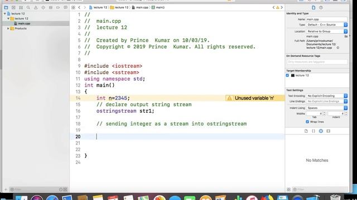Open the Breakpoint navigator icon

pyautogui.click(x=58, y=7)
